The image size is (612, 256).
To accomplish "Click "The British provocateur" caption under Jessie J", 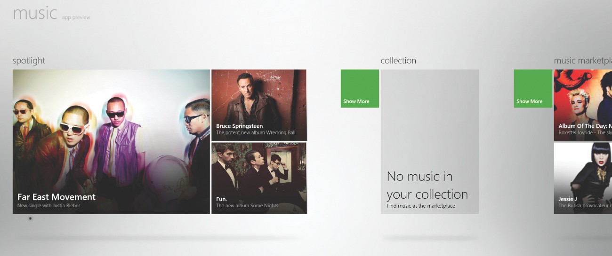I will 585,206.
